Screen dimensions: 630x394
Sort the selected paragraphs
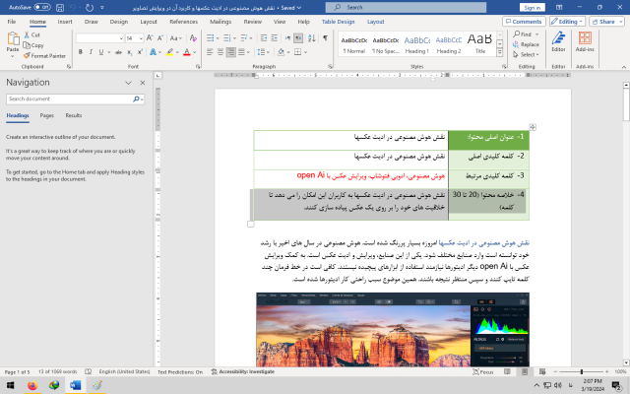(x=312, y=37)
